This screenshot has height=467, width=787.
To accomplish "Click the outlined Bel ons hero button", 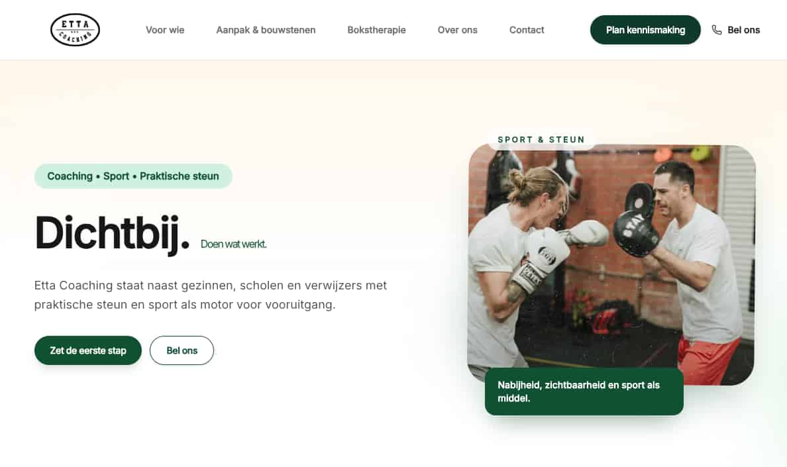I will pyautogui.click(x=182, y=350).
